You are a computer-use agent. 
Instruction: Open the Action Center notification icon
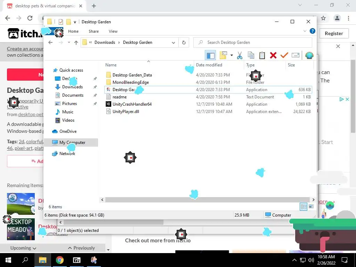(x=345, y=260)
